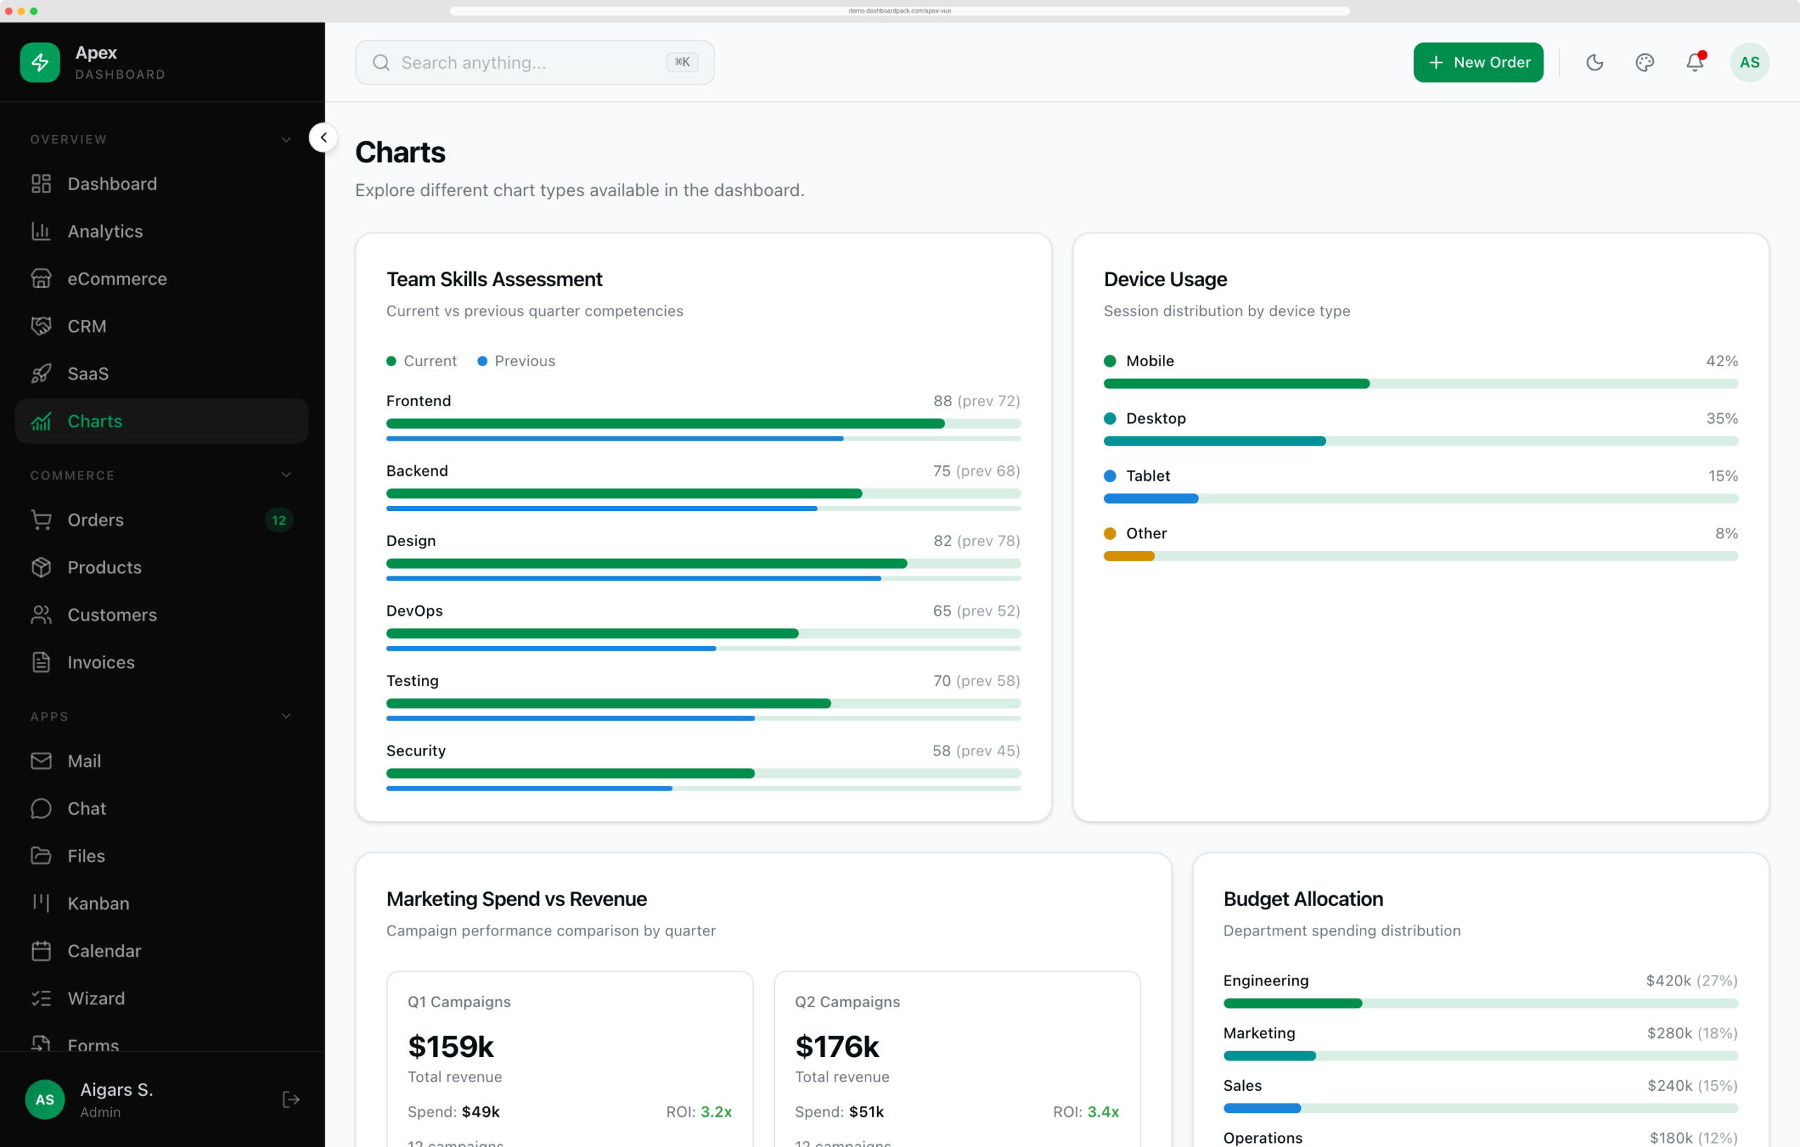The width and height of the screenshot is (1800, 1147).
Task: Click the Team Skills Assessment heading
Action: pyautogui.click(x=494, y=280)
